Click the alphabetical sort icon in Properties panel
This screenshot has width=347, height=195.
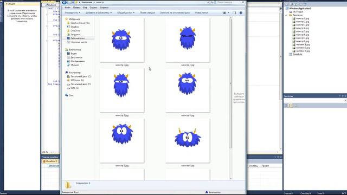coord(291,106)
